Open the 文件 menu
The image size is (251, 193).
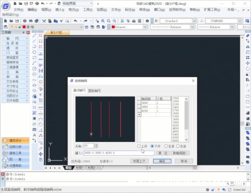tap(18, 10)
